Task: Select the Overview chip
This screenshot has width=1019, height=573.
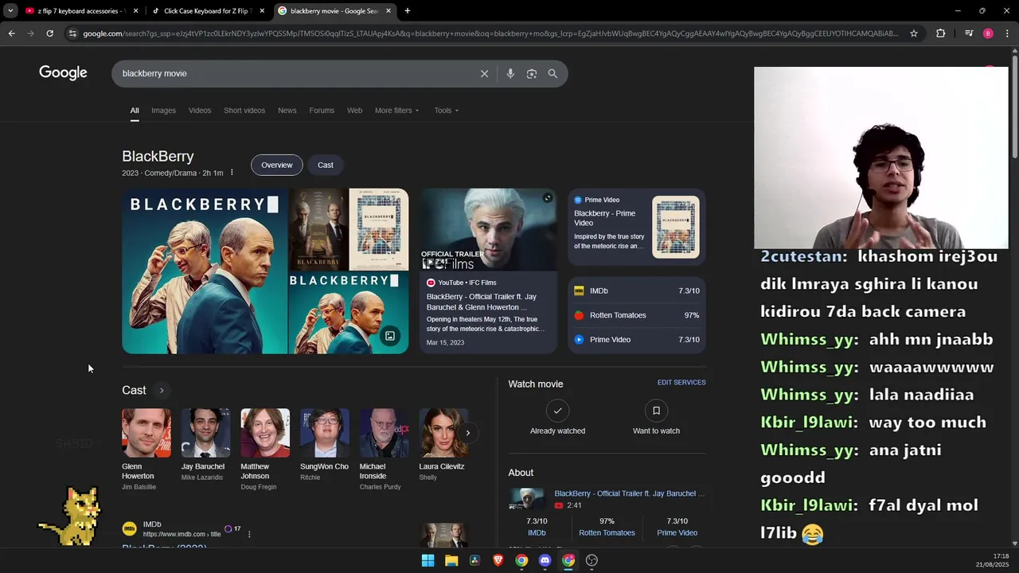Action: coord(277,165)
